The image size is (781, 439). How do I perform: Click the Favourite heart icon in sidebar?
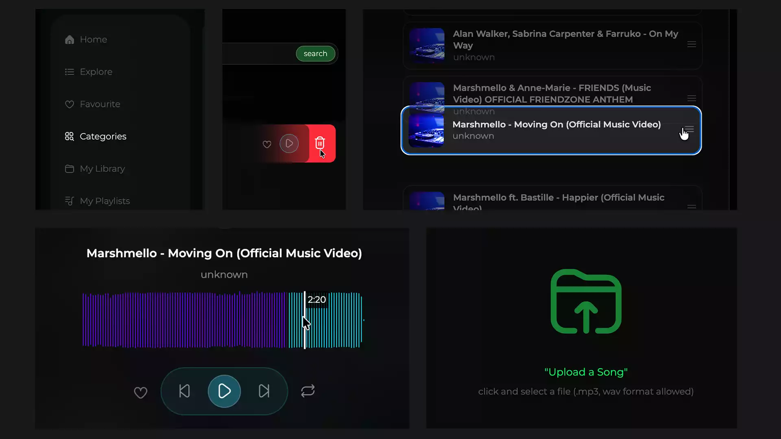click(70, 104)
